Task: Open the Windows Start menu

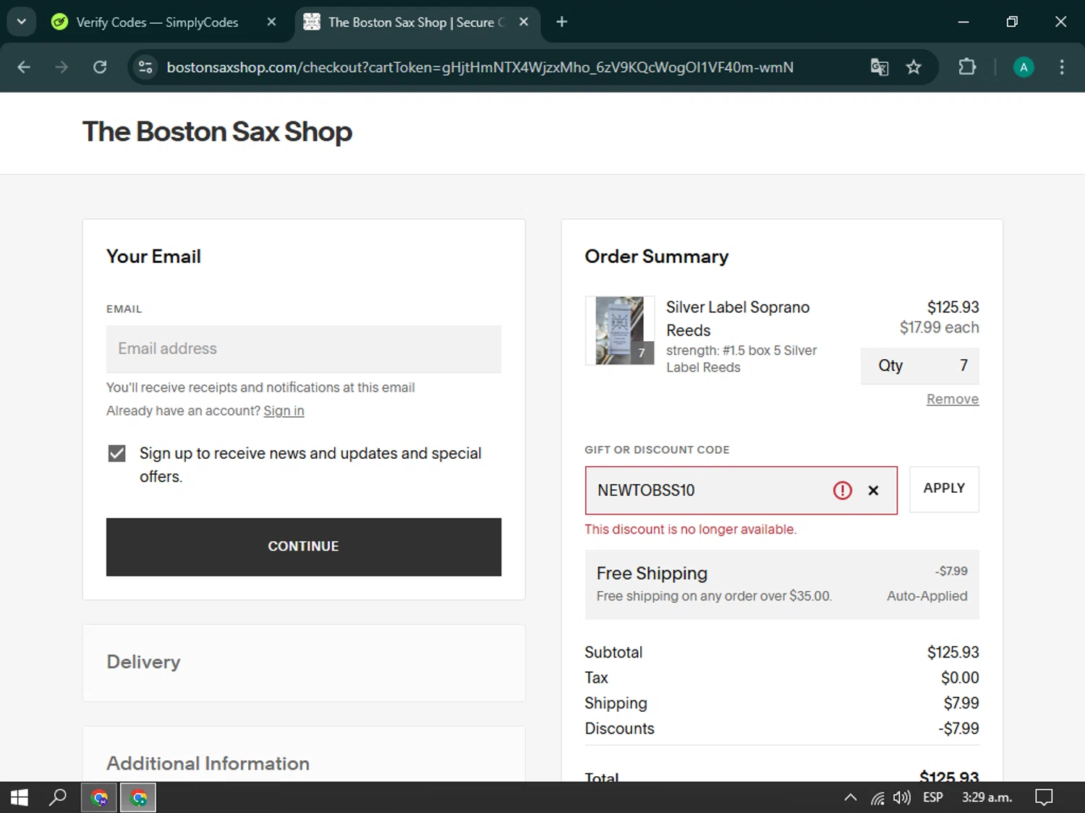Action: pos(20,797)
